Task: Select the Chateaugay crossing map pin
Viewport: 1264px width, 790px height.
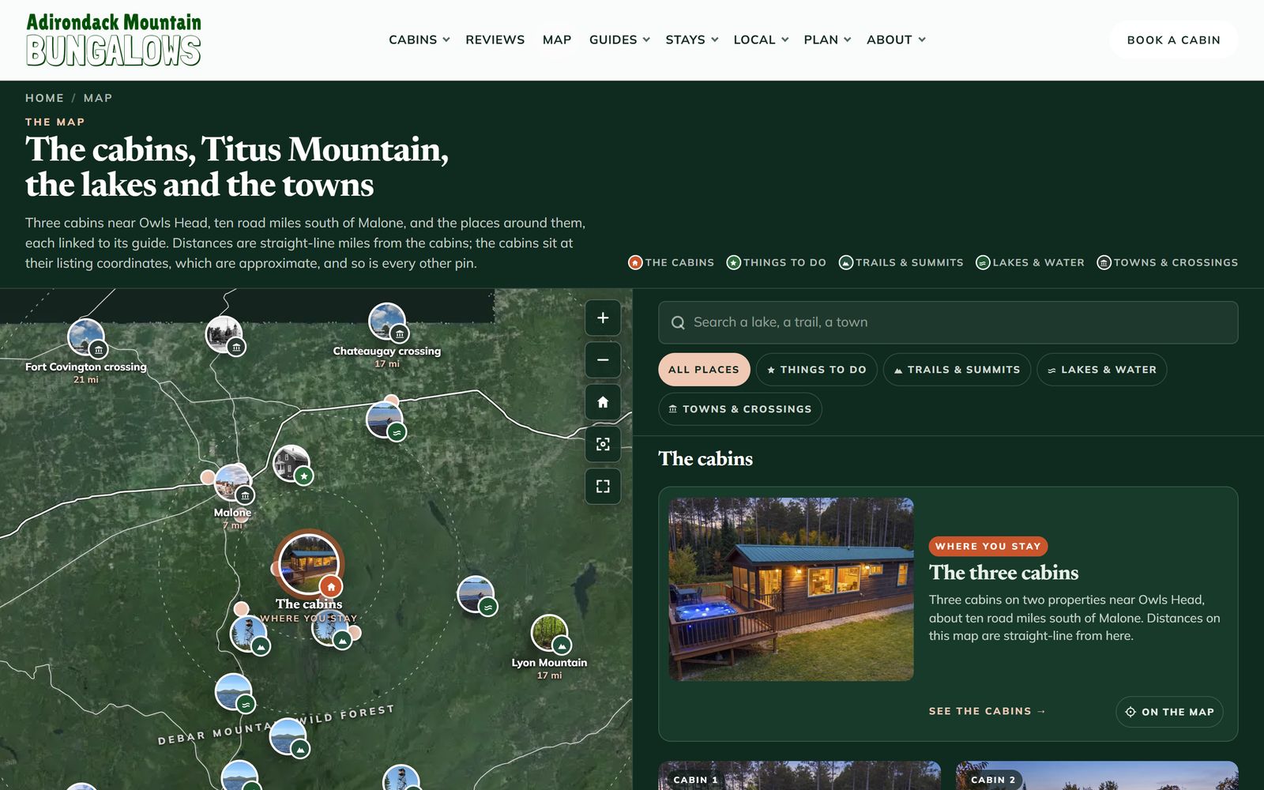Action: (388, 322)
